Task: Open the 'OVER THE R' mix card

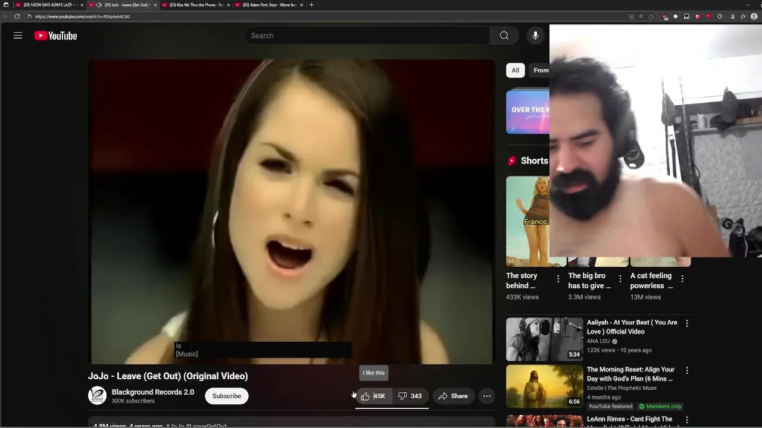Action: pyautogui.click(x=527, y=111)
